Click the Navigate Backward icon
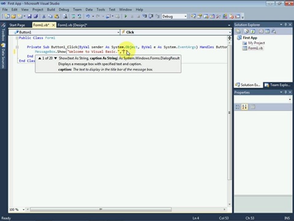 [x=108, y=16]
